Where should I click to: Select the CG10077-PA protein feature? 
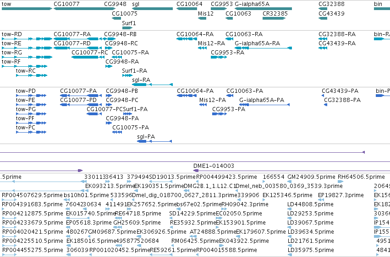pyautogui.click(x=81, y=96)
